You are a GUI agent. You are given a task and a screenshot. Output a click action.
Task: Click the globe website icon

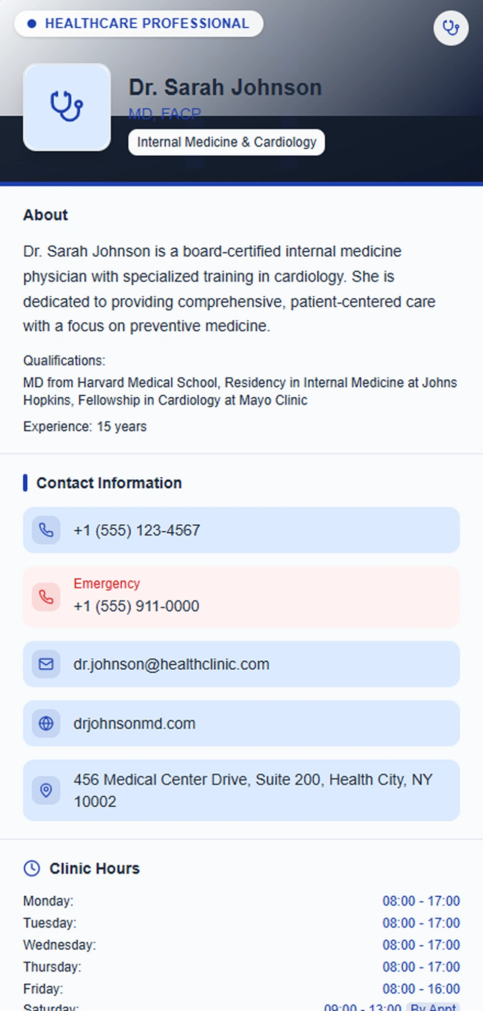[x=46, y=723]
